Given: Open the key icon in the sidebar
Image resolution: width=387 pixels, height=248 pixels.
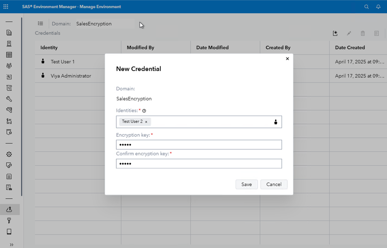Looking at the screenshot, I should [x=9, y=220].
